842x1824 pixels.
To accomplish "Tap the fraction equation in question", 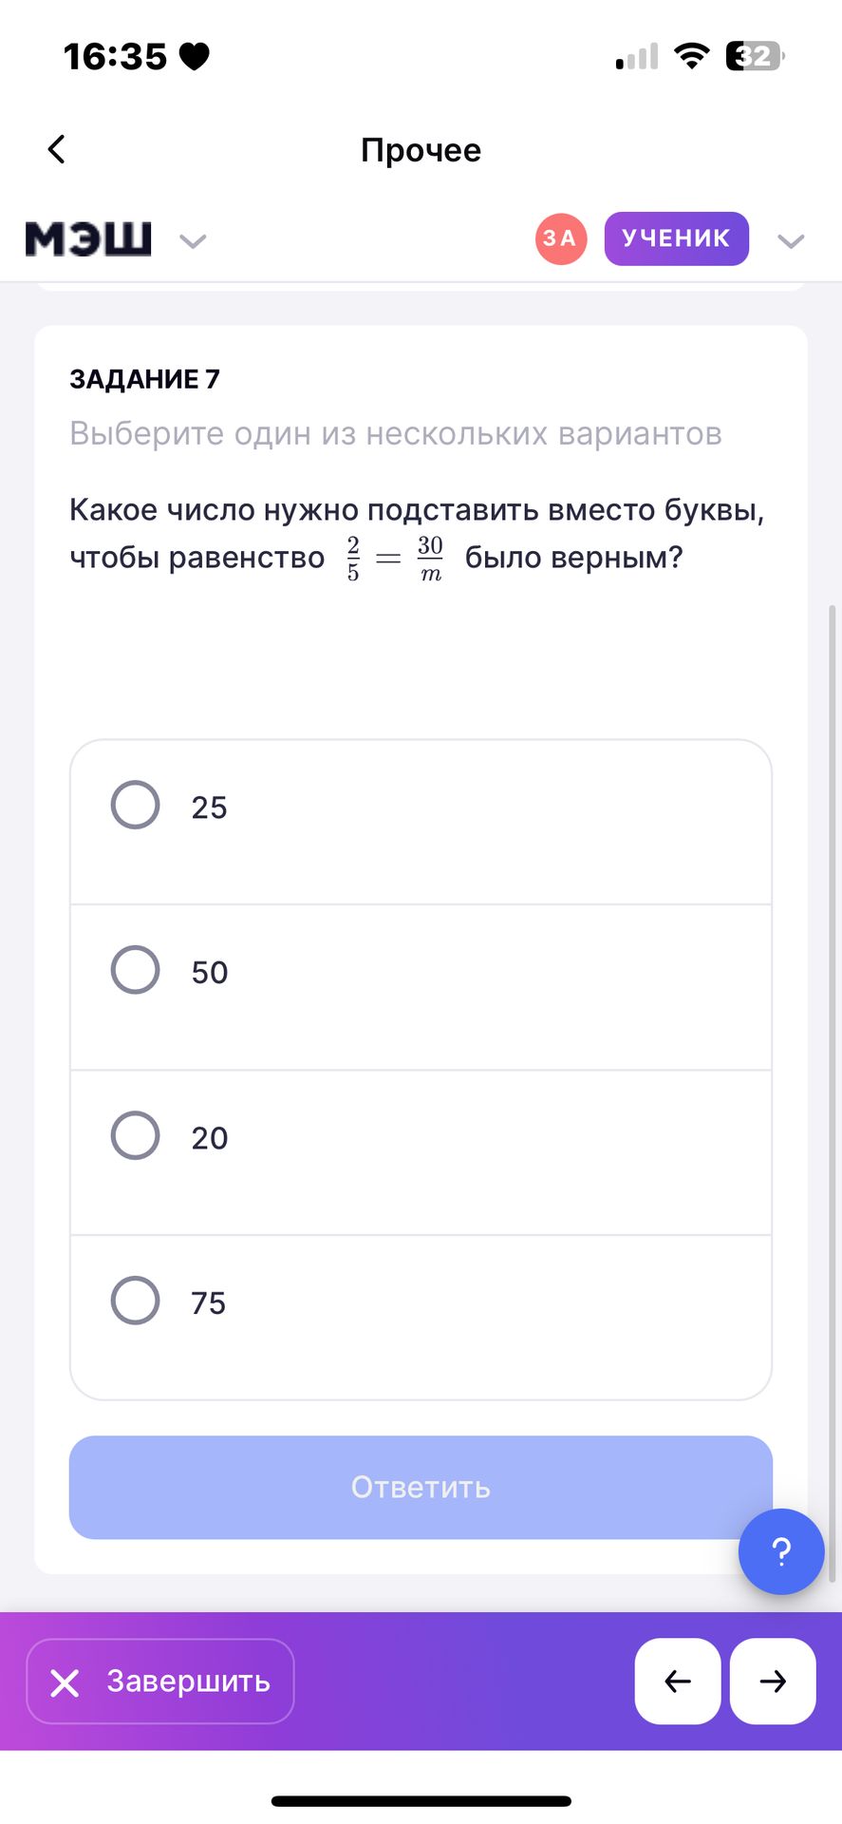I will (394, 559).
